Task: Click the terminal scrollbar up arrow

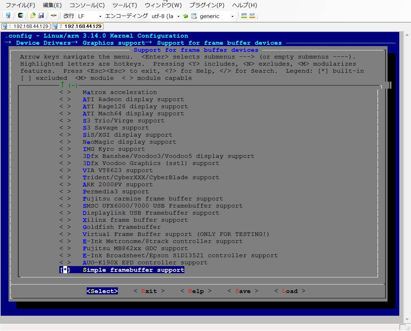Action: (x=407, y=34)
